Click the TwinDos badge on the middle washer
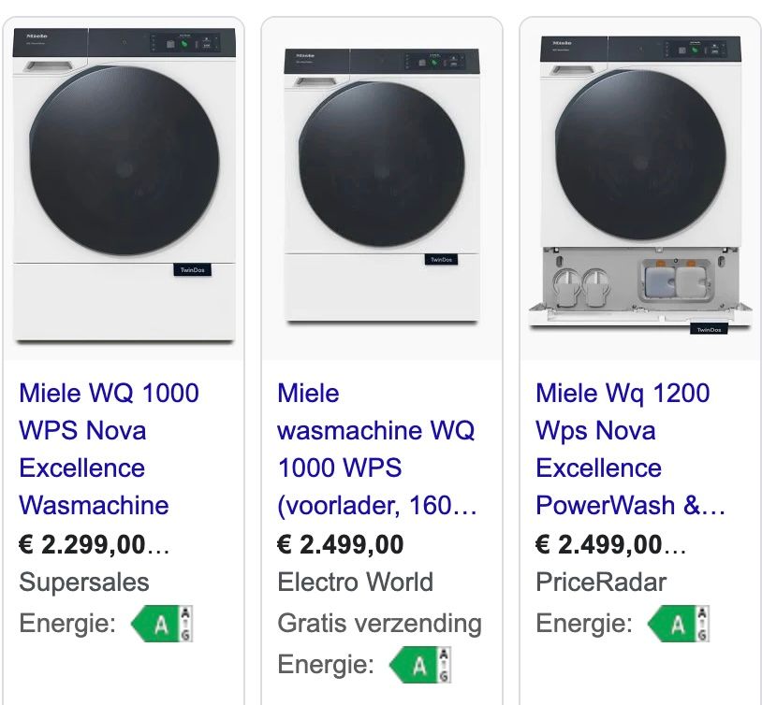 click(x=441, y=260)
